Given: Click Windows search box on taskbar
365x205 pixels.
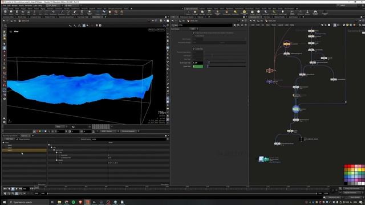Looking at the screenshot, I should (29, 202).
